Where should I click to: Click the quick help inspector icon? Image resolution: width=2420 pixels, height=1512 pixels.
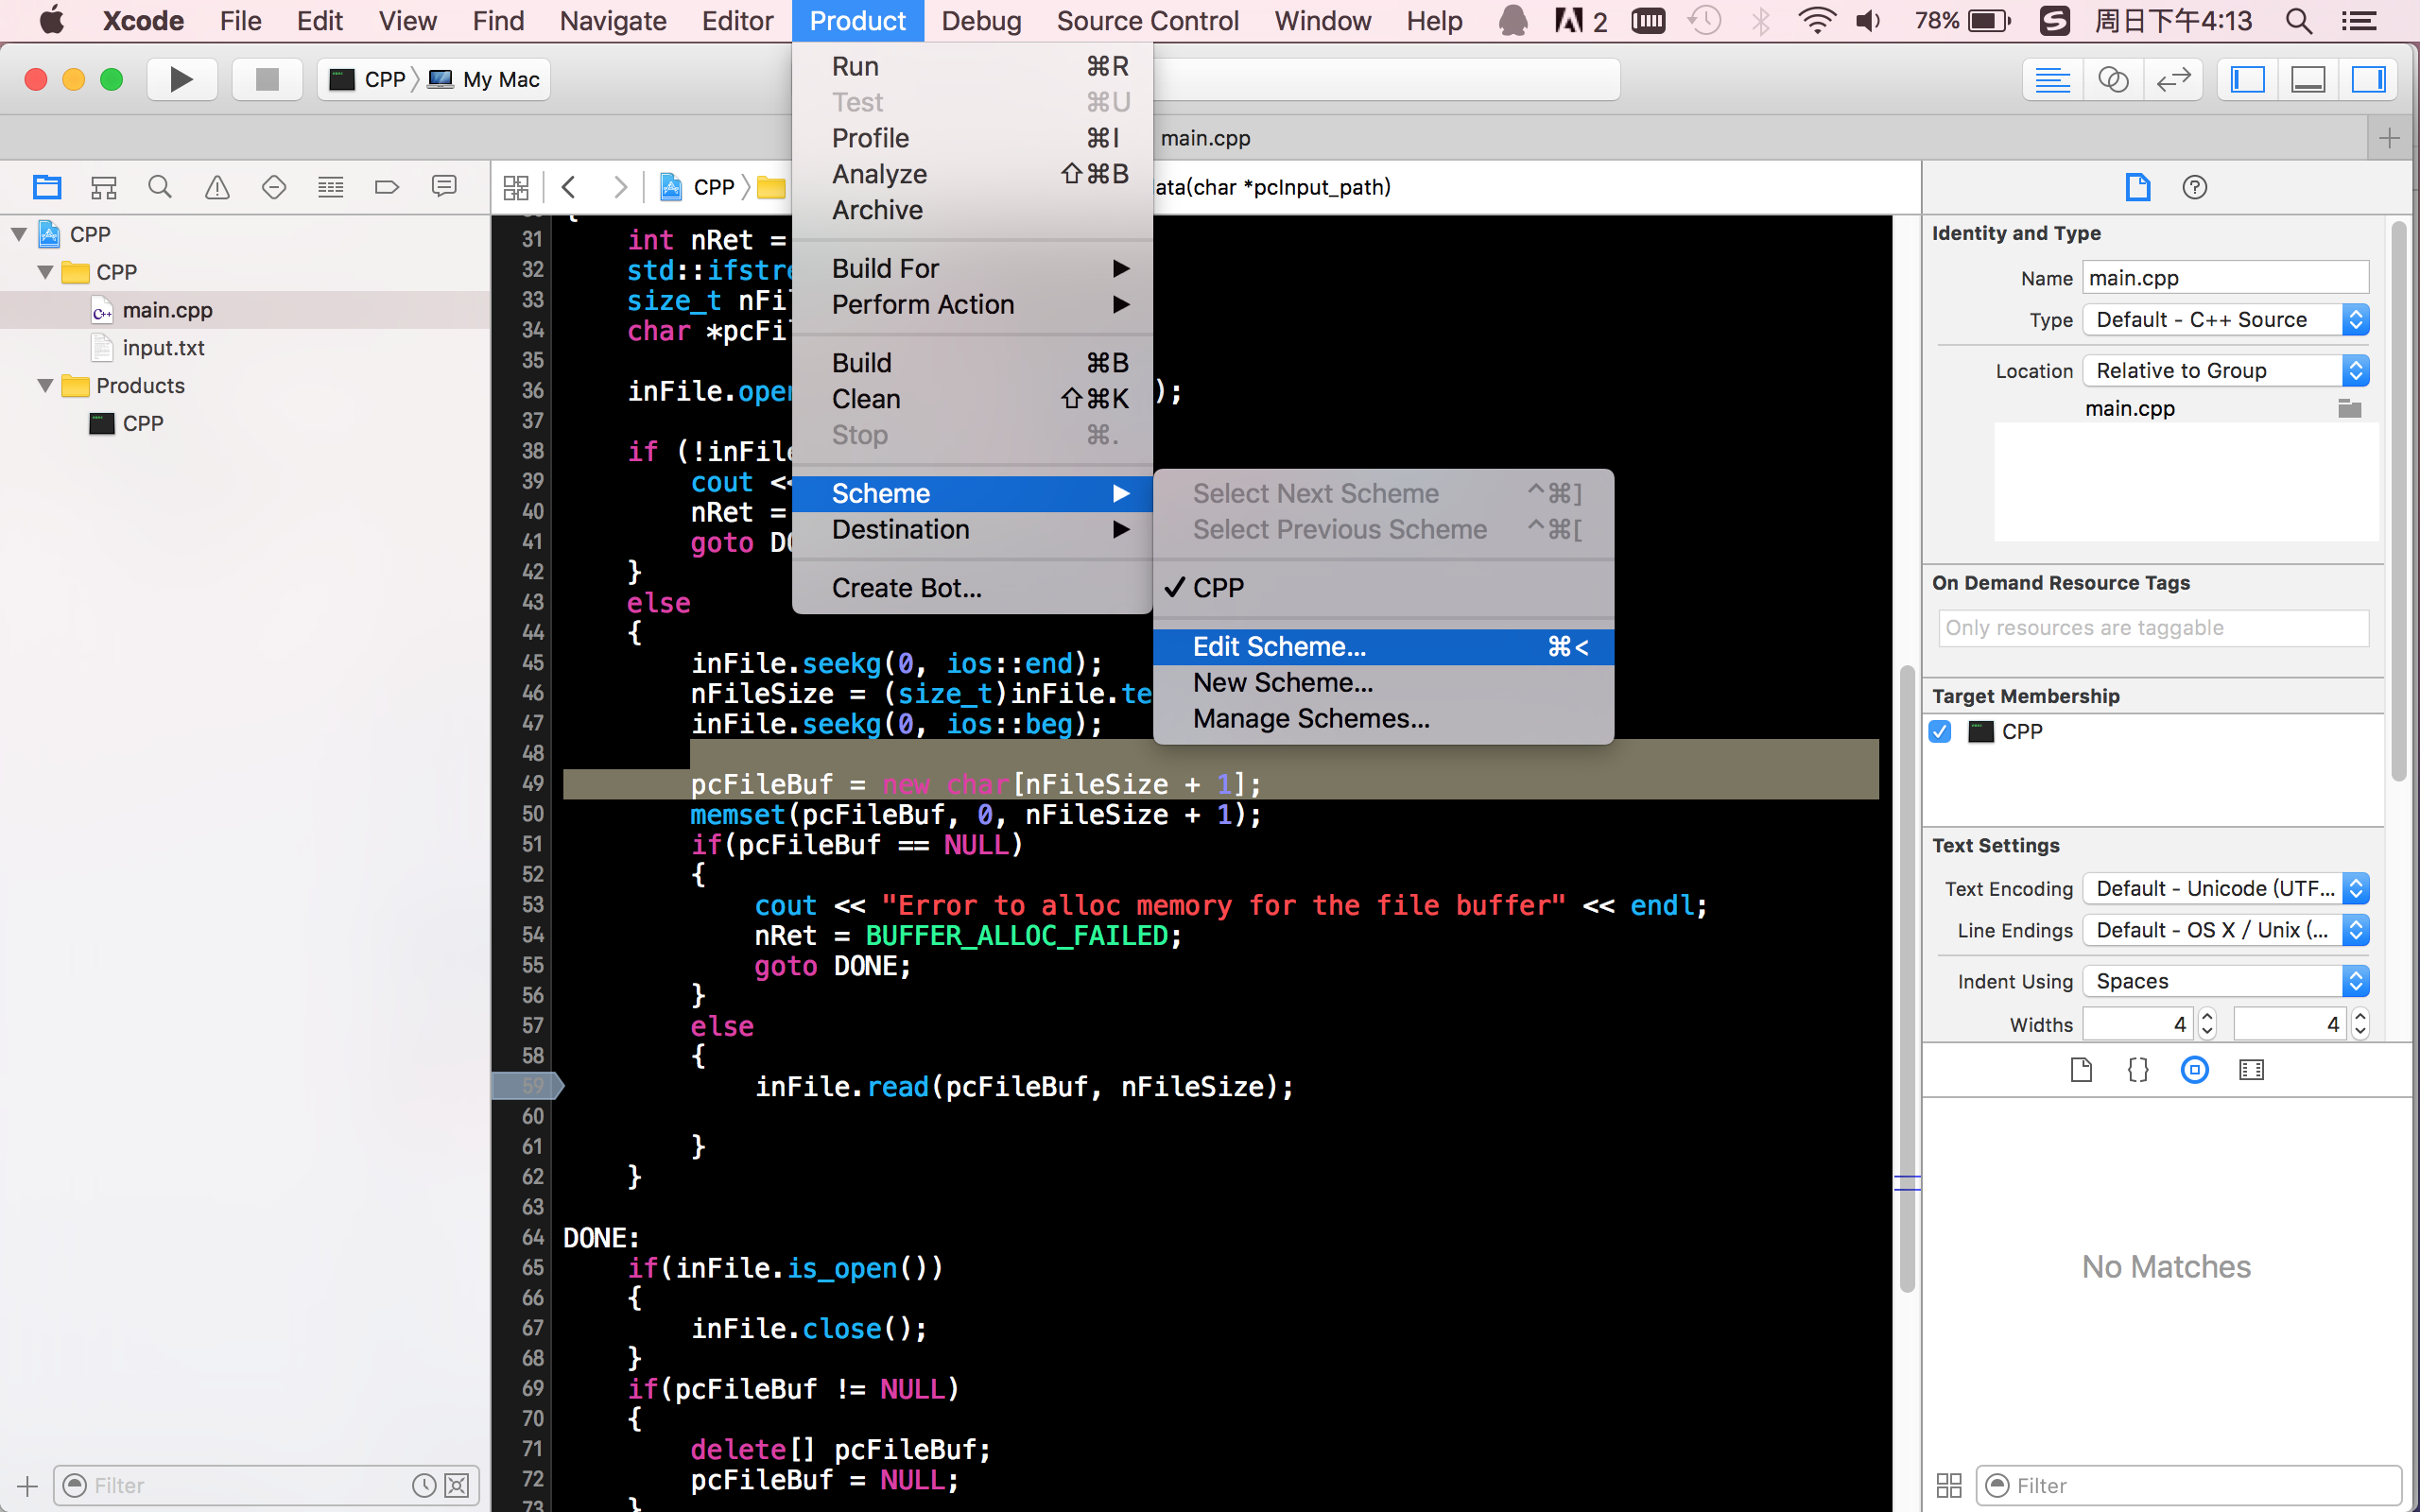click(x=2193, y=186)
